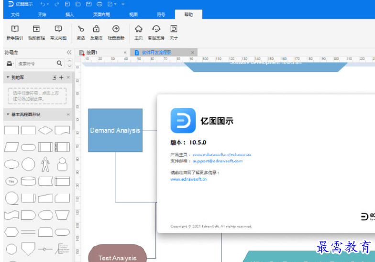Click the open-folder quick access icon
Screen dimensions: 375x262
tap(78, 4)
